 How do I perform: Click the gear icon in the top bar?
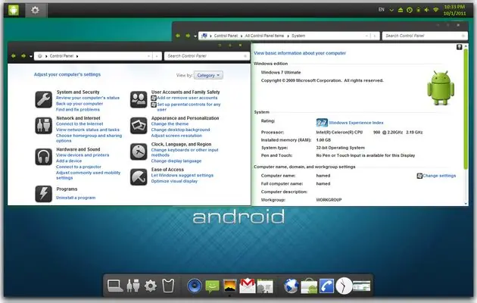[x=36, y=11]
